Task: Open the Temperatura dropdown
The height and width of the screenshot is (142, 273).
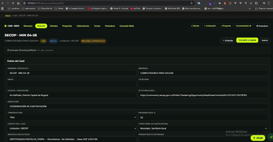Action: (x=72, y=117)
